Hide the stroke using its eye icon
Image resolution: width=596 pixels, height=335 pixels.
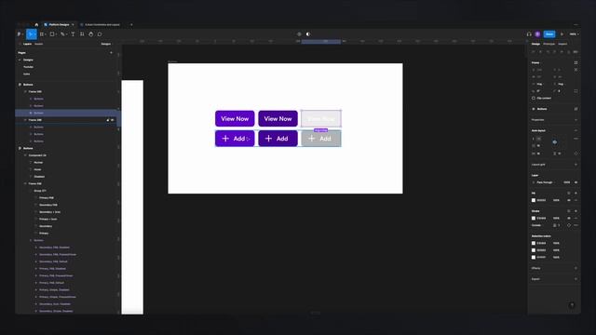coord(569,219)
